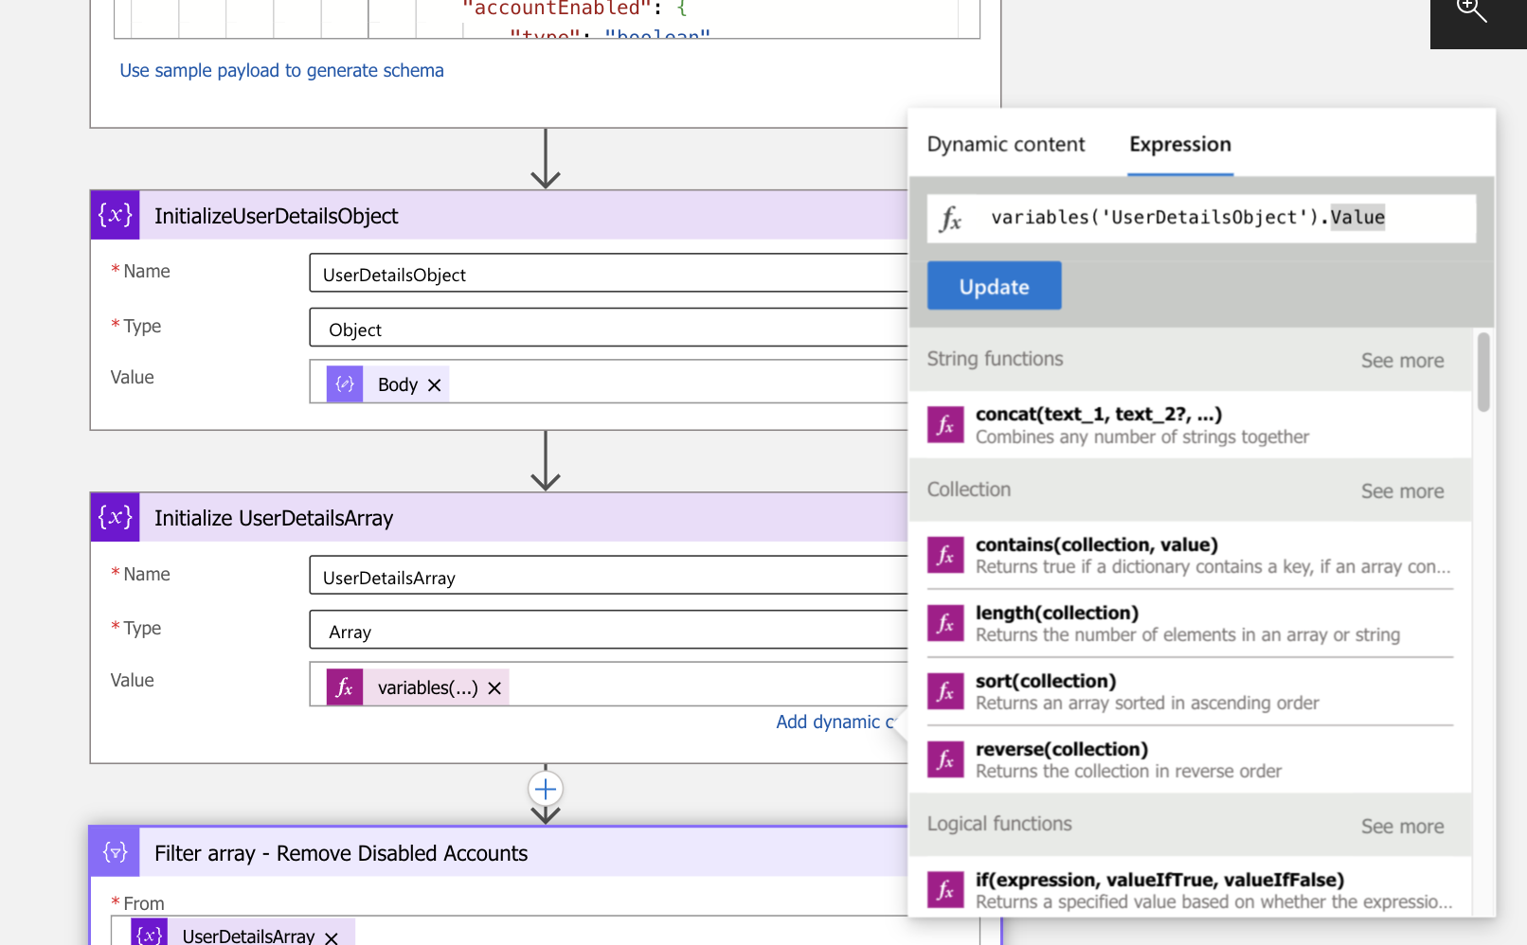Remove the Body token from Value
Screen dimensions: 1527x945
click(x=435, y=385)
